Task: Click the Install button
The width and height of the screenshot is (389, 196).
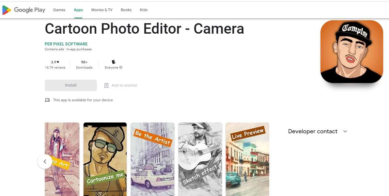Action: [71, 85]
